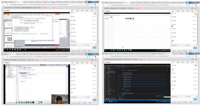The image size is (201, 107).
Task: Adjust the orange volume slider in the VS Code stream player
Action: [161, 102]
